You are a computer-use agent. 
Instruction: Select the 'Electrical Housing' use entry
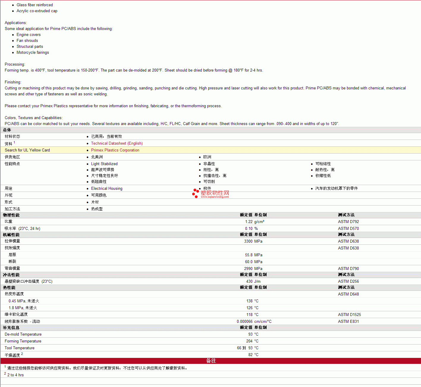click(x=107, y=188)
